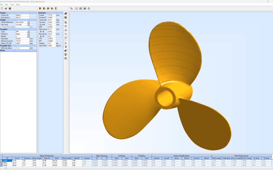
Task: Click the zoom window magnifier icon
Action: (66, 38)
